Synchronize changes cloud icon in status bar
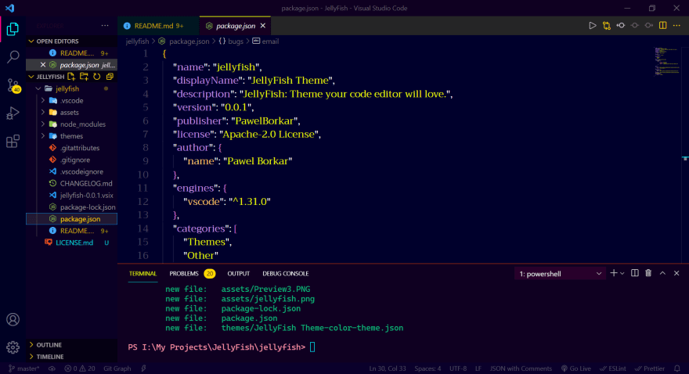This screenshot has width=689, height=374. [x=52, y=369]
